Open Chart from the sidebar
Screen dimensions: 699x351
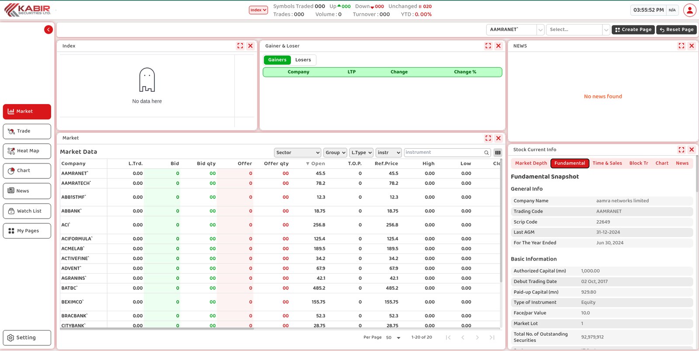[27, 171]
